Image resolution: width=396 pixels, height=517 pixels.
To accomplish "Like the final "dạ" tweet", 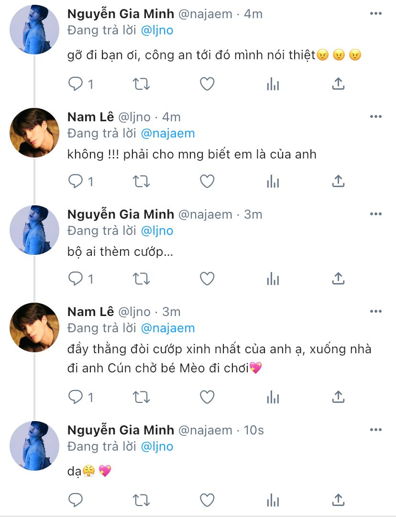I will click(x=207, y=500).
